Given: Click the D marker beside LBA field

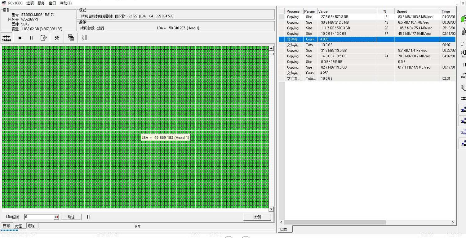Looking at the screenshot, I should (56, 217).
